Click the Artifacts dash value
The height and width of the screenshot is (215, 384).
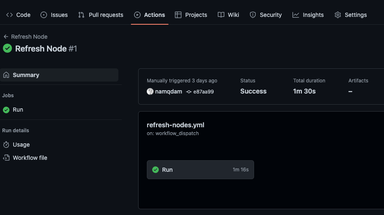click(350, 91)
